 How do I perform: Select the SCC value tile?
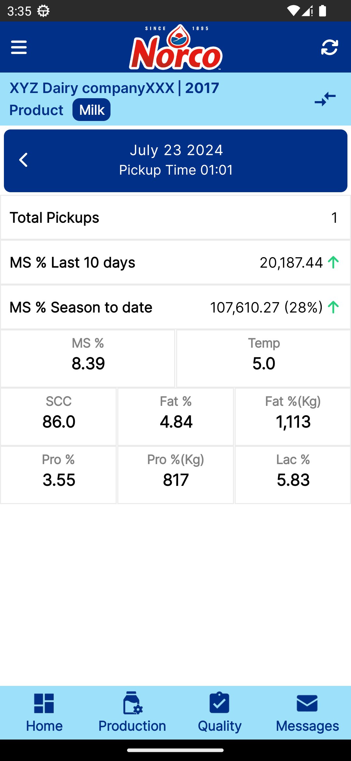58,417
